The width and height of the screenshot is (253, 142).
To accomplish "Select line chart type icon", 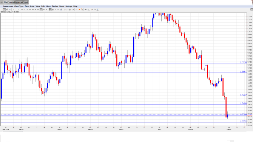I will [x=10, y=9].
